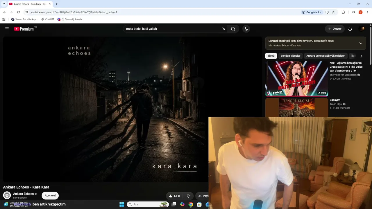This screenshot has width=372, height=209.
Task: Click the Windows taskbar search box
Action: 148,204
